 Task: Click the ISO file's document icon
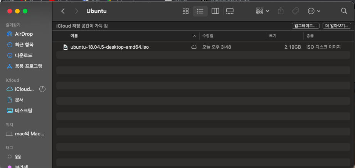(x=66, y=47)
